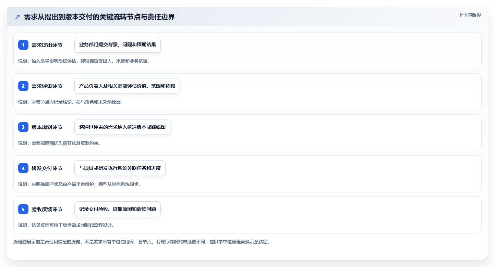Image resolution: width=495 pixels, height=267 pixels.
Task: Click the 产品负责人及相关职能评估价值 box
Action: pyautogui.click(x=127, y=86)
